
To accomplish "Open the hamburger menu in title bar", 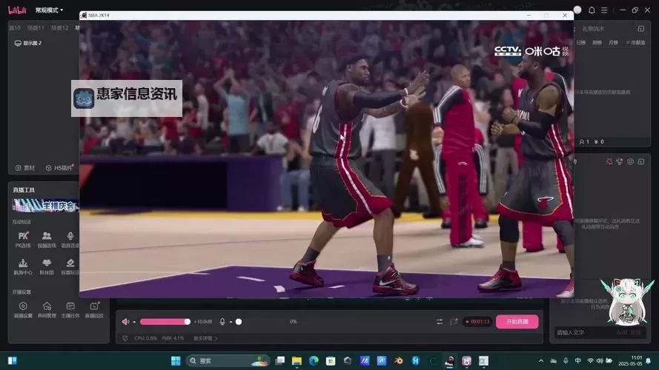I will 604,10.
